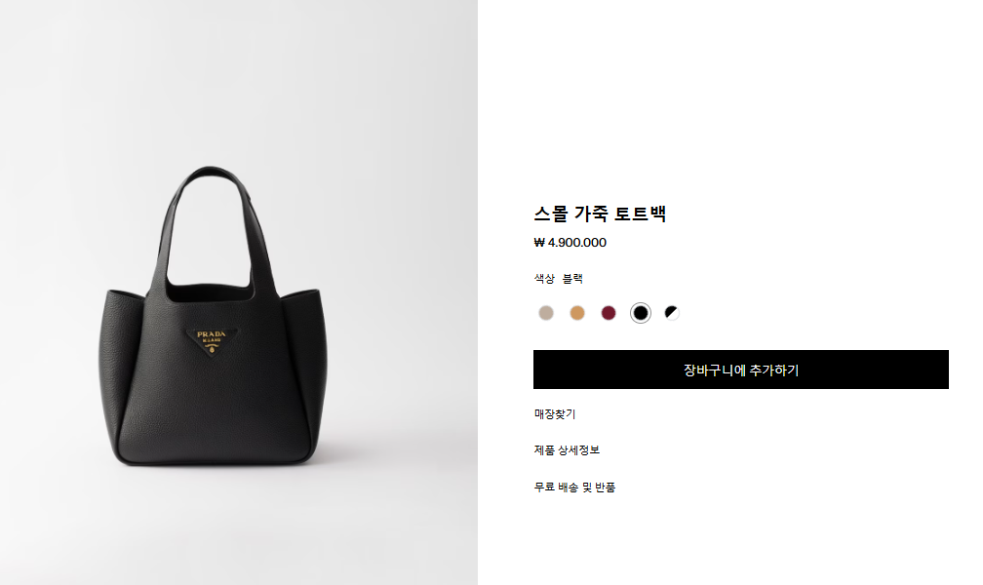This screenshot has width=983, height=585.
Task: Choose the black and white two-tone swatch
Action: (x=672, y=313)
